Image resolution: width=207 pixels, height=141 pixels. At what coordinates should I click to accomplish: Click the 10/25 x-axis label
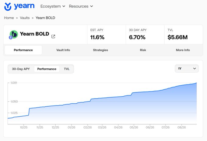click(24, 127)
